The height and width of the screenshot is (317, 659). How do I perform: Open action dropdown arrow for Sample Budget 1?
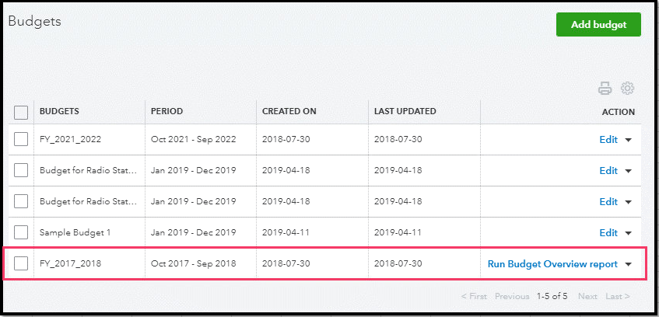click(x=629, y=233)
